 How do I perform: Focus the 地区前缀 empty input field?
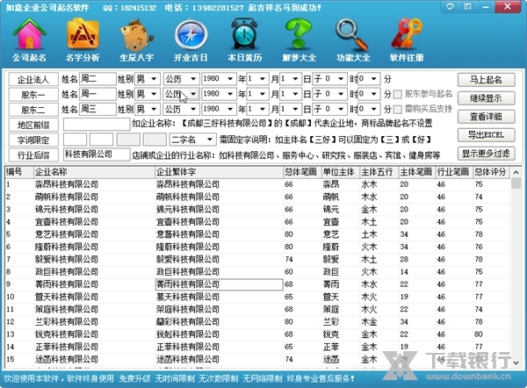[97, 125]
